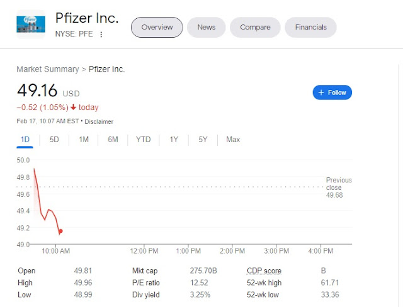This screenshot has width=403, height=307.
Task: Open the Compare tab
Action: pyautogui.click(x=255, y=28)
